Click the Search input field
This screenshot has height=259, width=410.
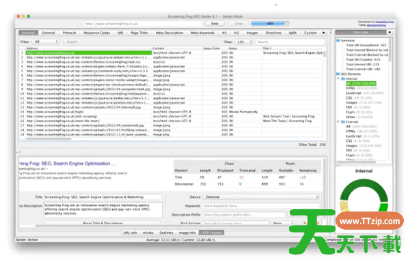[290, 42]
